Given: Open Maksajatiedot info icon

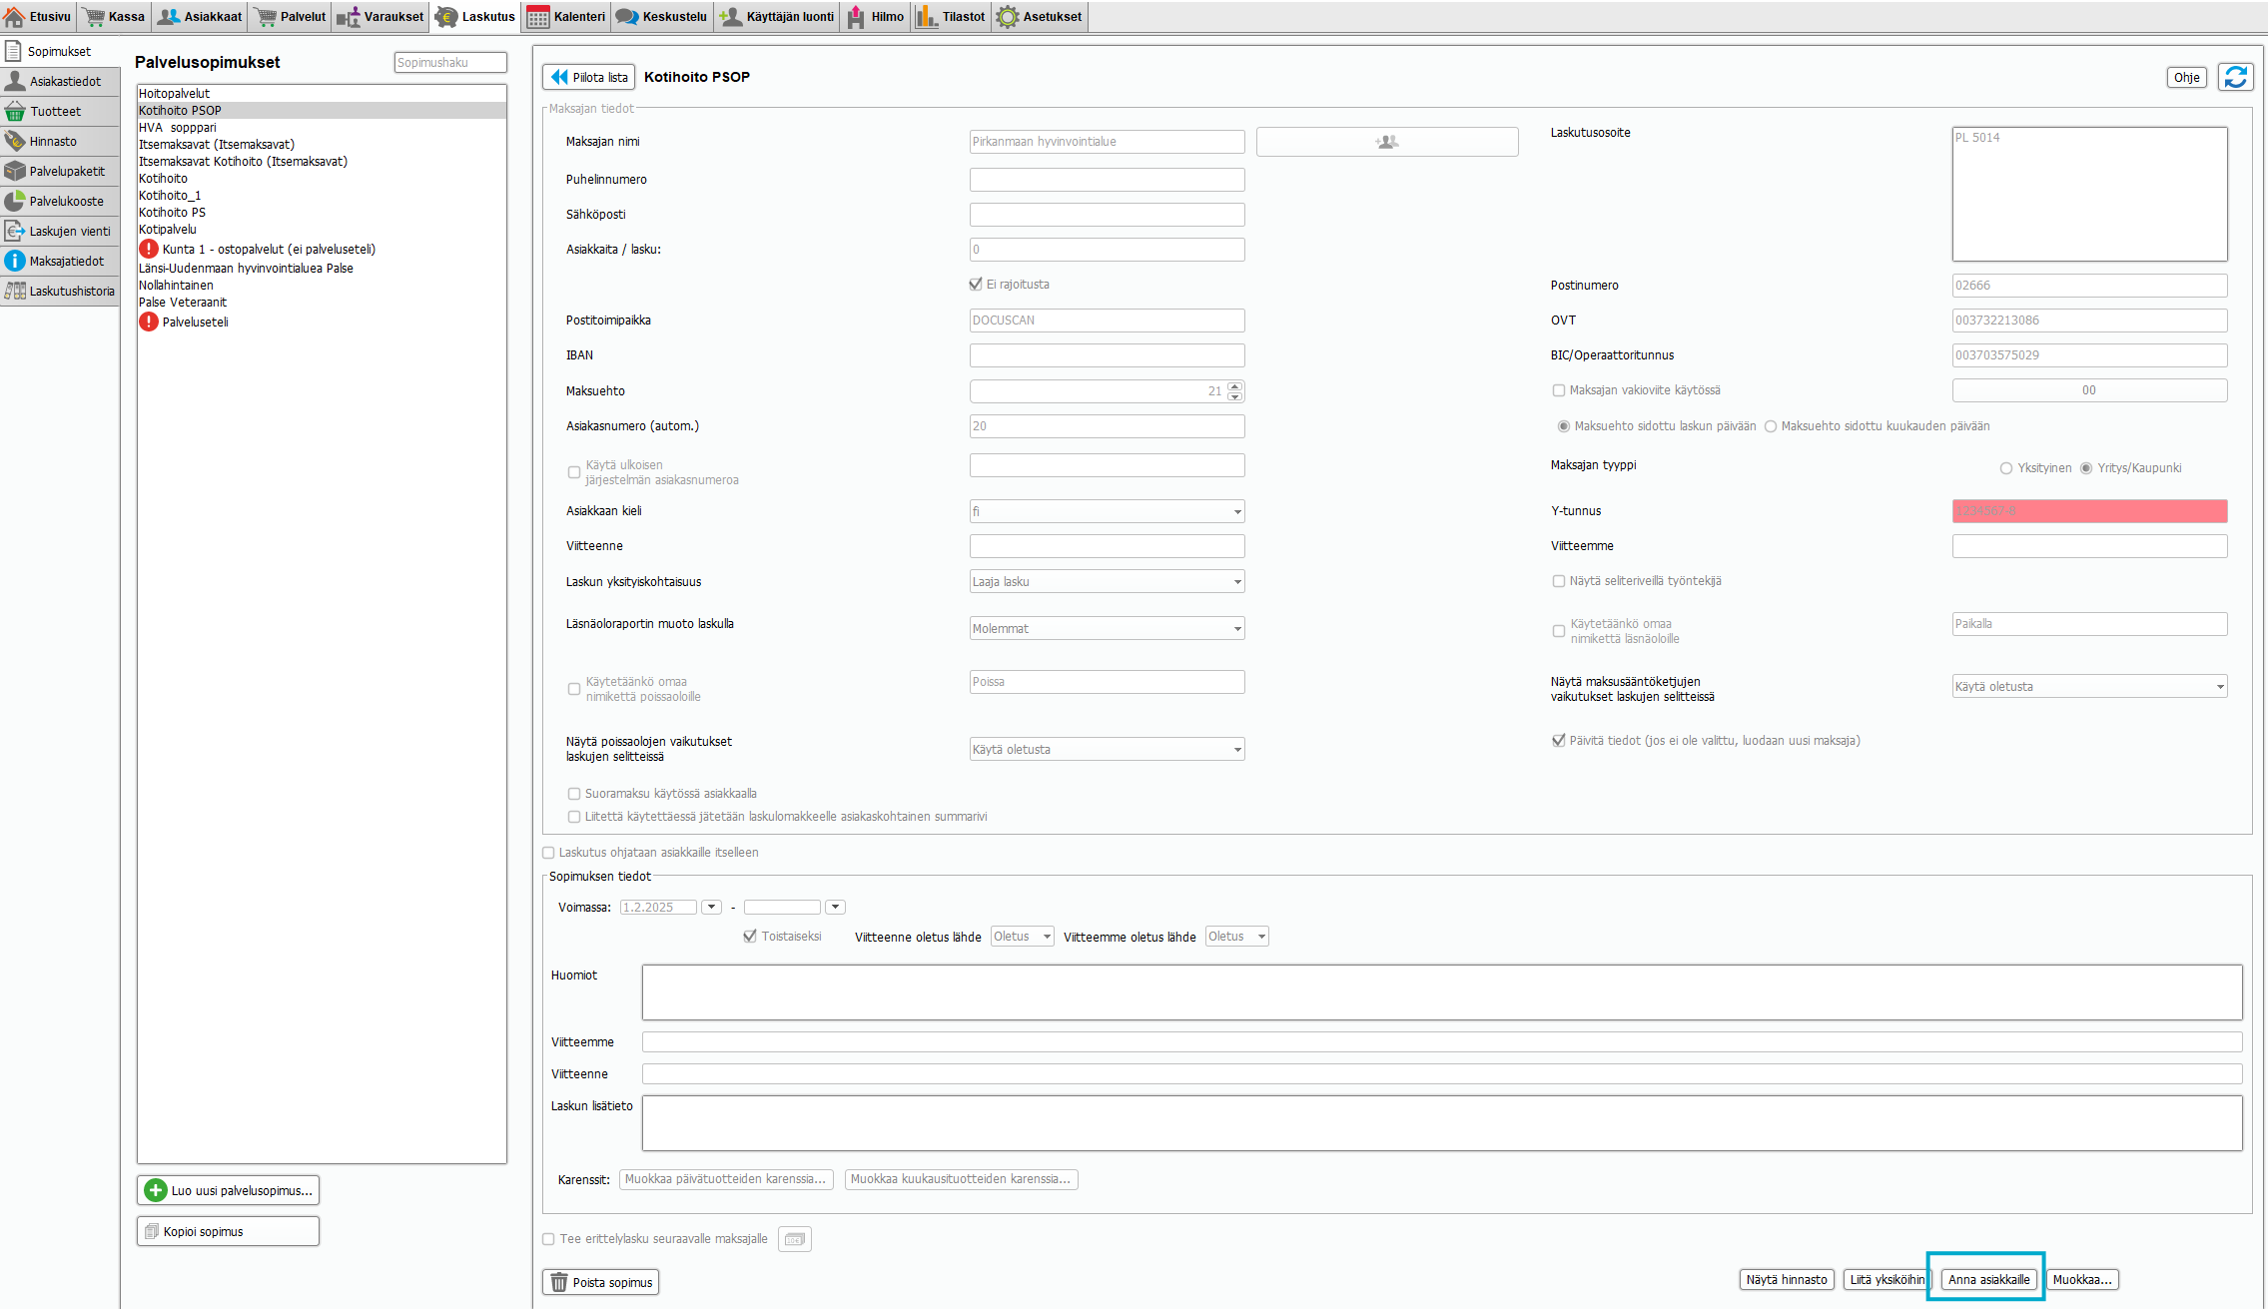Looking at the screenshot, I should coord(15,261).
